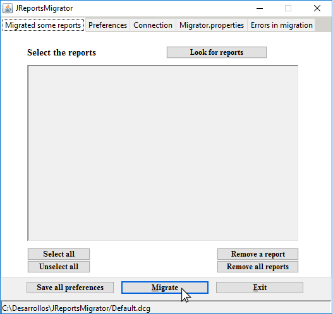Close the JReportsMigrator window
333x314 pixels.
317,8
